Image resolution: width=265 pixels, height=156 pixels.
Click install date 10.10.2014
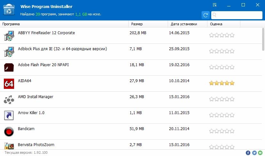point(179,81)
